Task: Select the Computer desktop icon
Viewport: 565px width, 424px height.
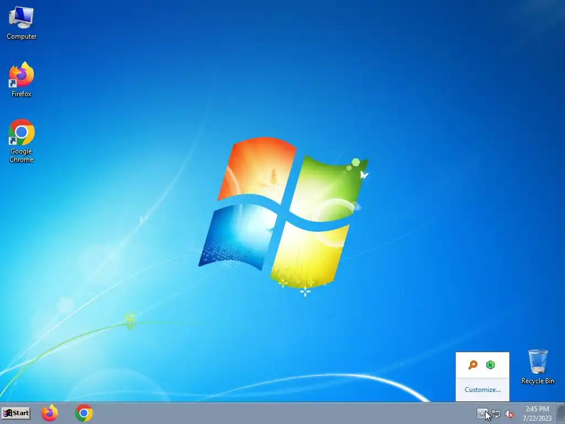Action: (x=22, y=23)
